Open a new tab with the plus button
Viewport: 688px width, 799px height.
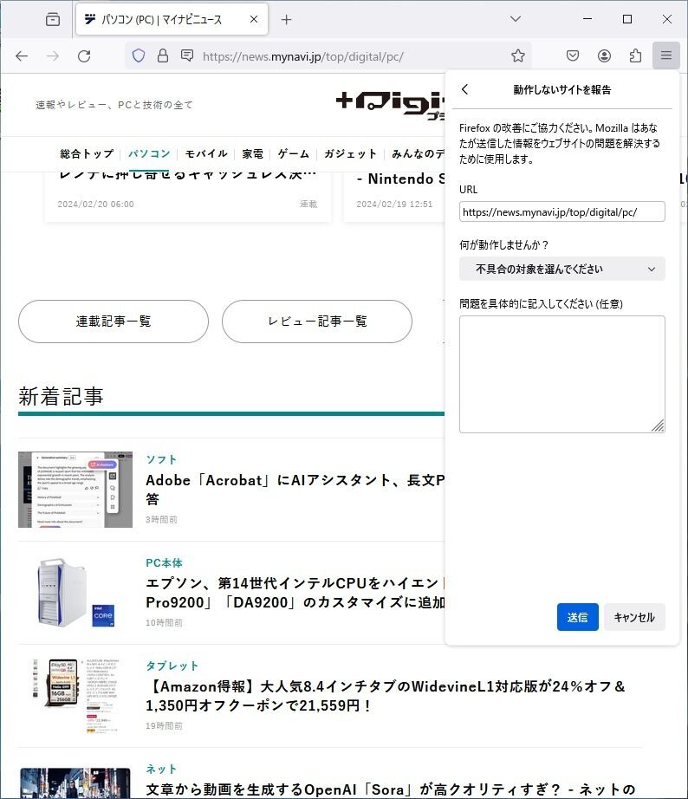tap(287, 19)
